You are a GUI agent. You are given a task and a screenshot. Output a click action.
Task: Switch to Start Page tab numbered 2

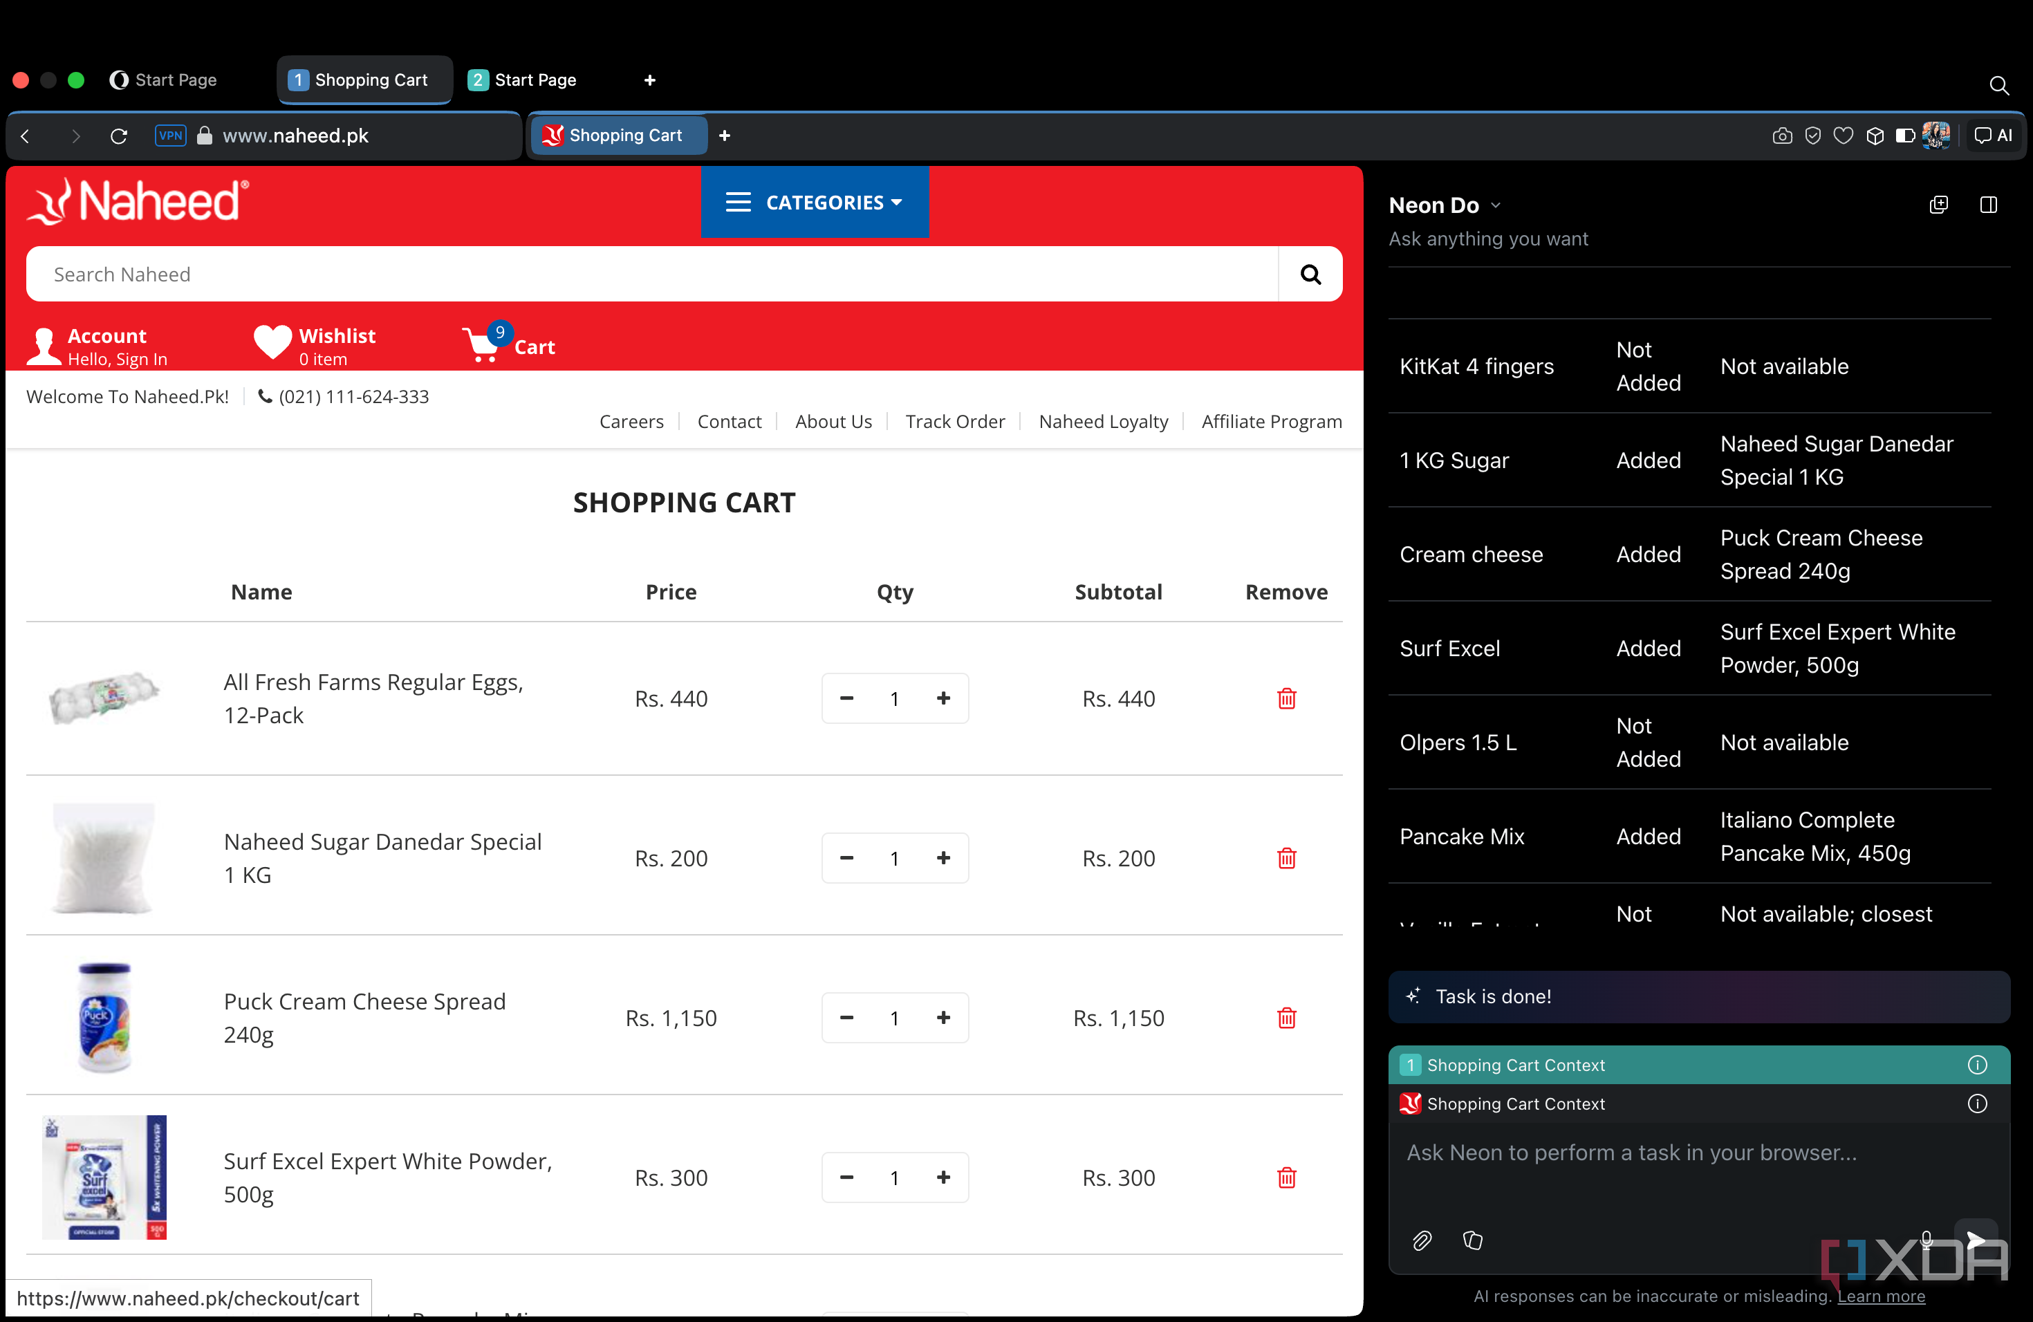523,80
